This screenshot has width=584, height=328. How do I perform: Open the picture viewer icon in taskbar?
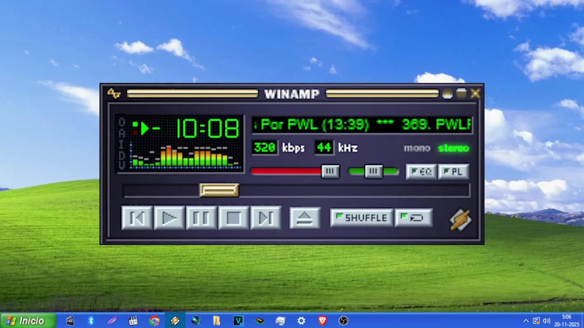[280, 321]
